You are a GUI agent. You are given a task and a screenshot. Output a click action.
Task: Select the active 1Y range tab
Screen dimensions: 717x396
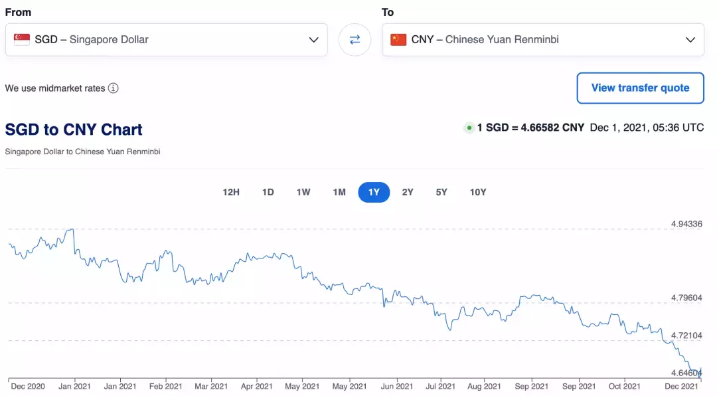(374, 193)
